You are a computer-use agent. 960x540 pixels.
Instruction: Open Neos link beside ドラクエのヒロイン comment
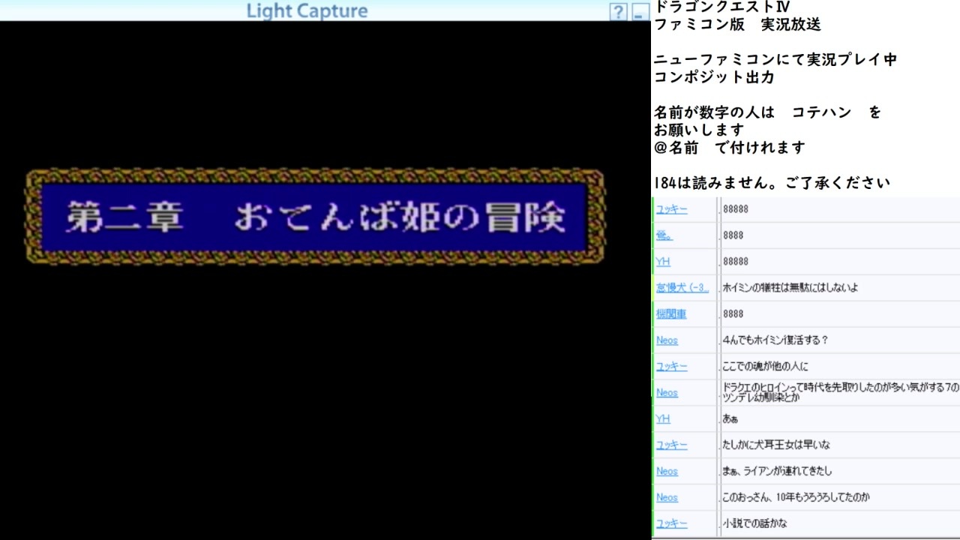coord(667,393)
